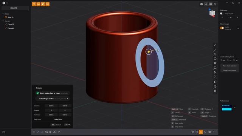Click the highlighted orange icon in bottom toolbar

201,132
